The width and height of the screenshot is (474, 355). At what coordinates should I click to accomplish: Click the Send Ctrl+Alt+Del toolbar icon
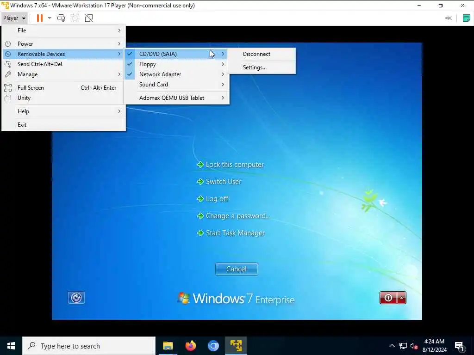click(x=61, y=18)
